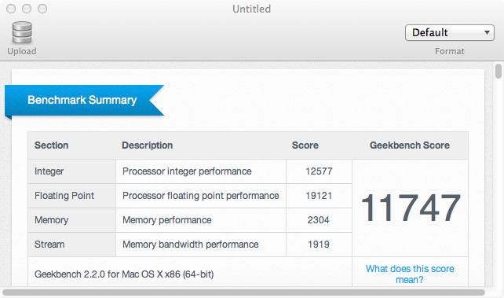This screenshot has width=504, height=298.
Task: Click the Score column header
Action: tap(305, 145)
